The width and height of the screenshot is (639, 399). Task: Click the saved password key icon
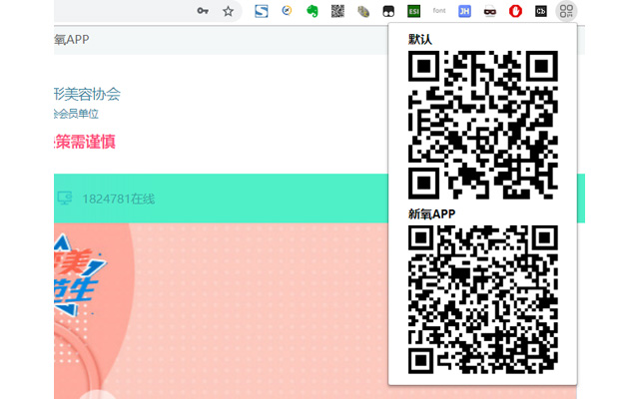coord(203,11)
